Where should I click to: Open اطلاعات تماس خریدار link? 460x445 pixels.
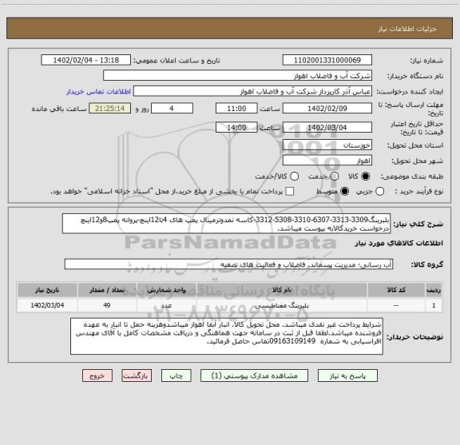pyautogui.click(x=98, y=92)
